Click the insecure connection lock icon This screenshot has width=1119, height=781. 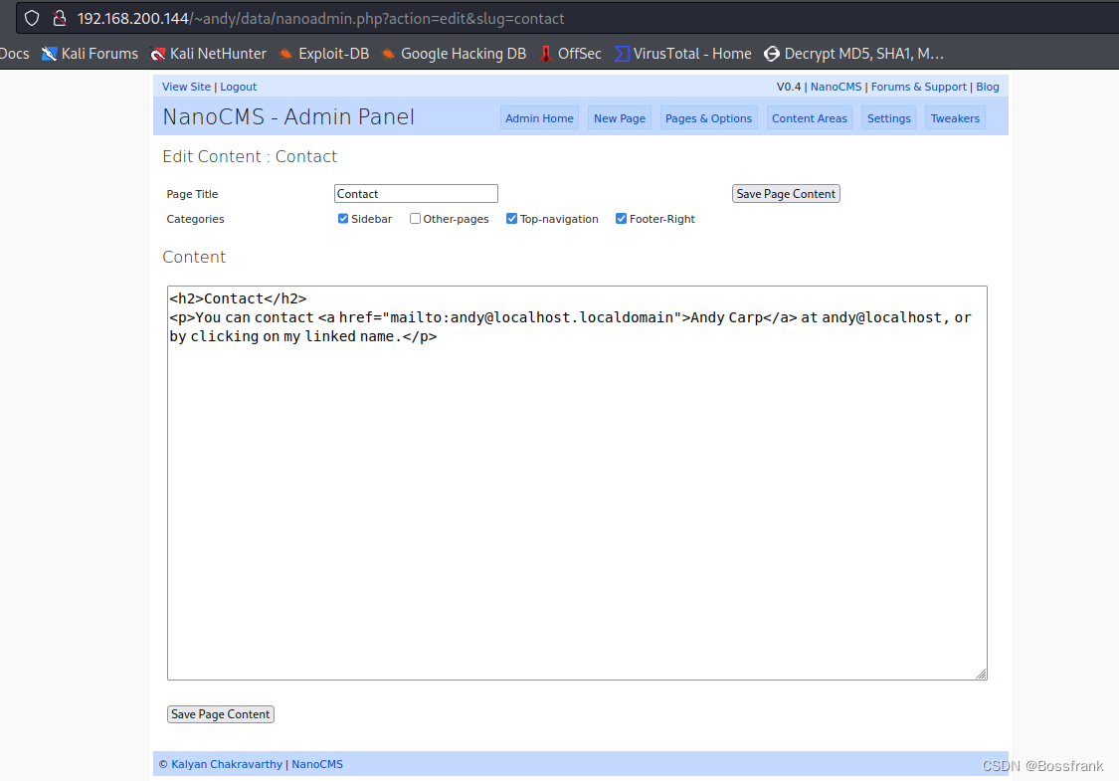[60, 18]
